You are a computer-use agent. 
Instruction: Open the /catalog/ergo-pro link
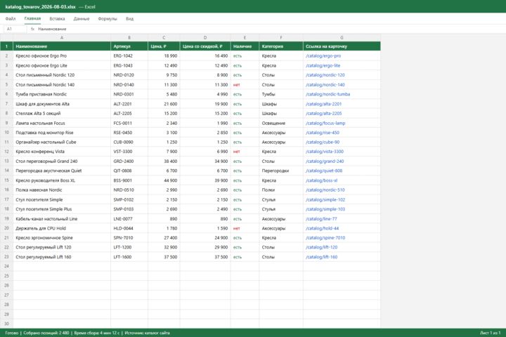tap(323, 55)
